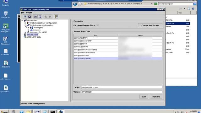Select the jdbc/pool/PP1/Password row

[118, 53]
